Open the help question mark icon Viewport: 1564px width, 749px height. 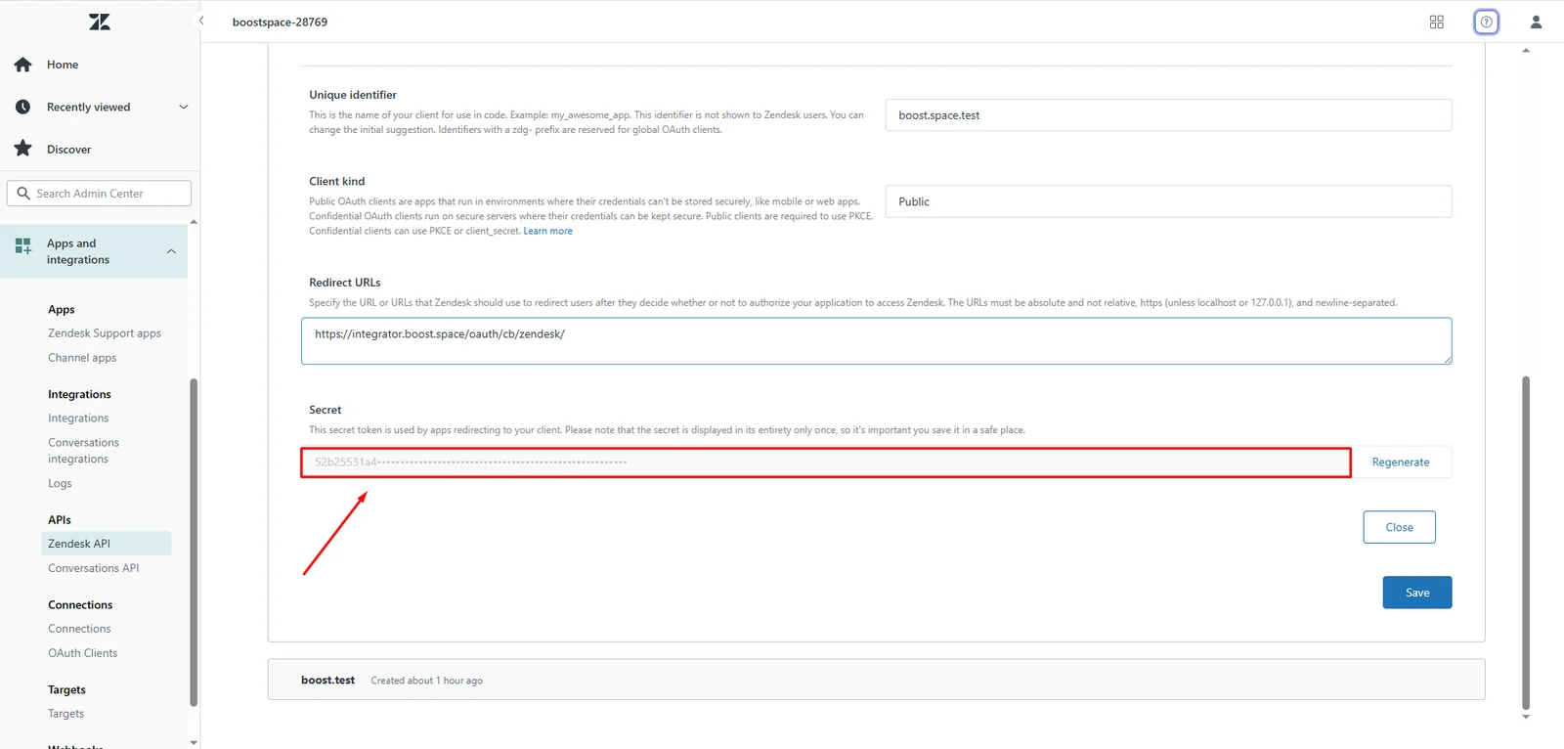(1486, 22)
